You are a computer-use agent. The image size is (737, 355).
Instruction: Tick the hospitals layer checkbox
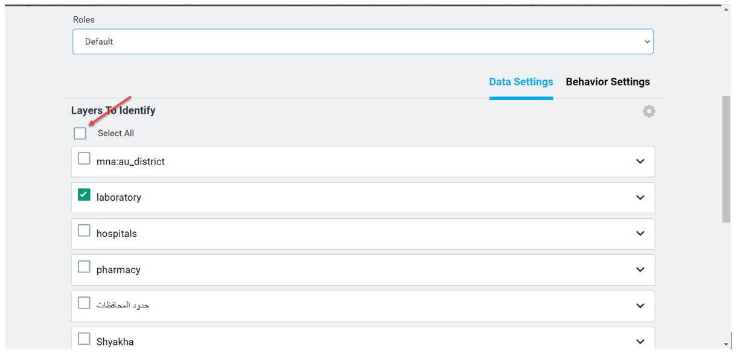pos(85,231)
